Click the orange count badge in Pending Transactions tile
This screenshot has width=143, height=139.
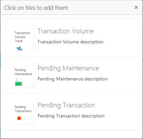tap(19, 118)
